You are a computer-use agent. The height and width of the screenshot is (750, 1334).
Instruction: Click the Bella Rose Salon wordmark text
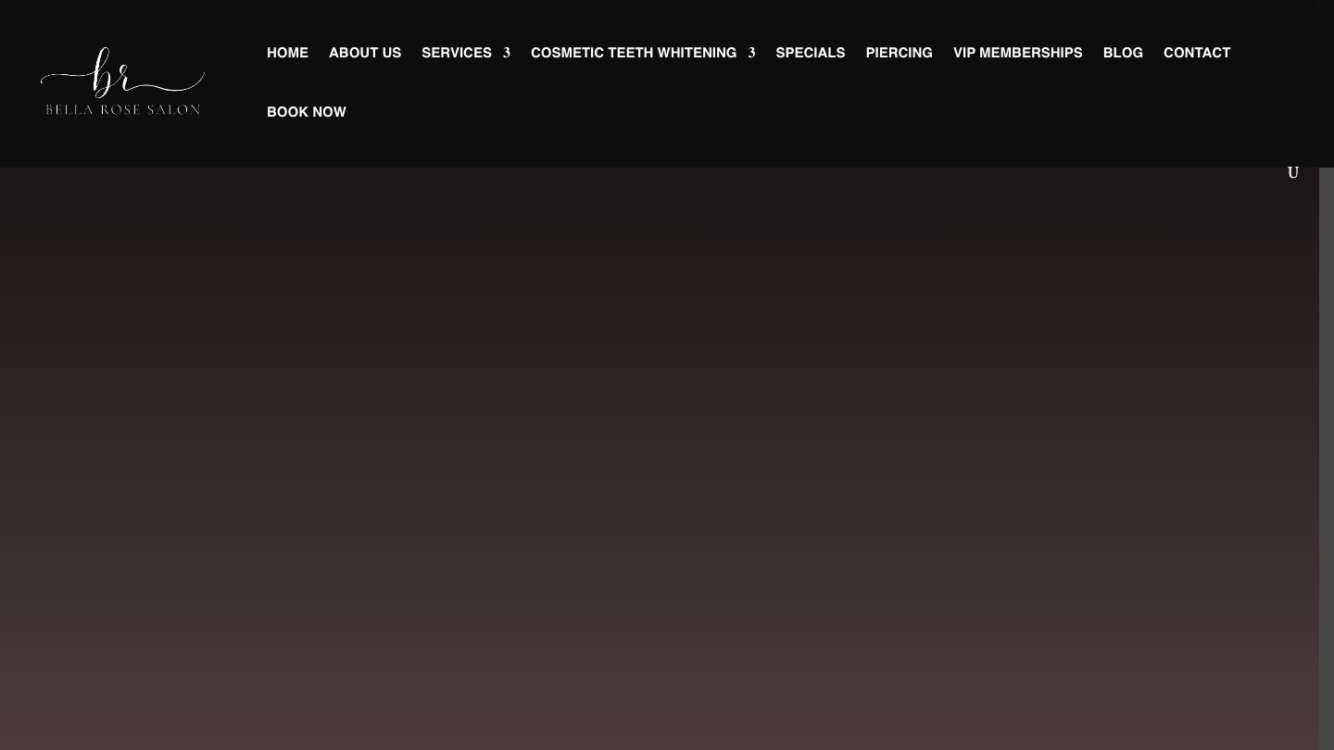(122, 109)
